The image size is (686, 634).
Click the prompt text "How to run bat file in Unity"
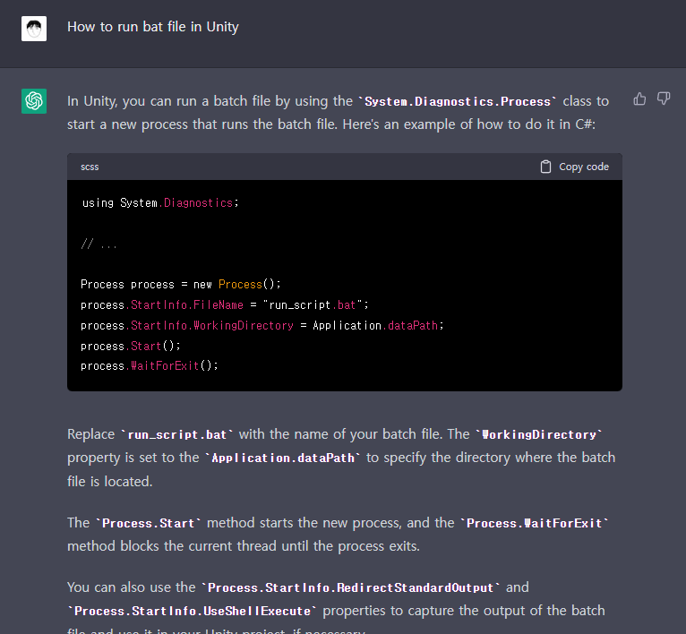(153, 27)
